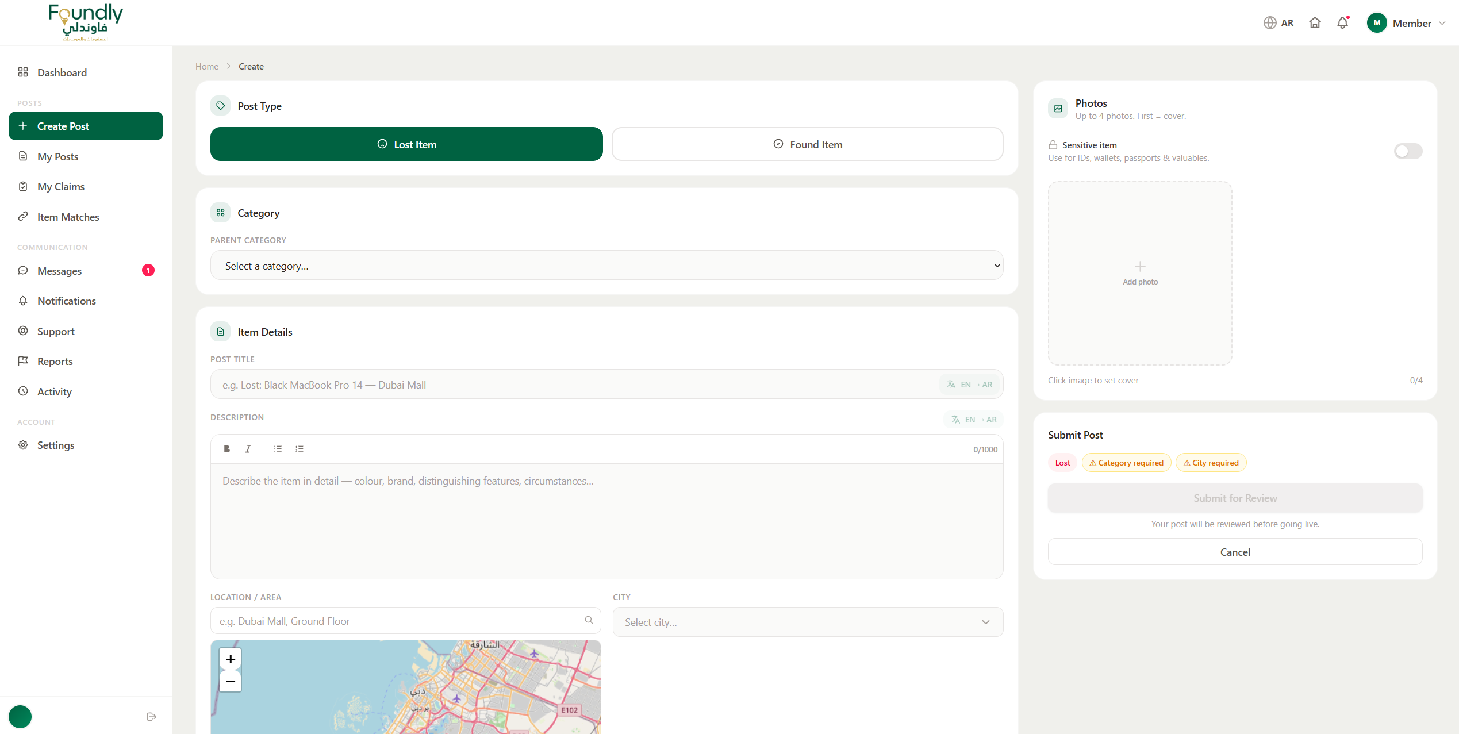Image resolution: width=1459 pixels, height=734 pixels.
Task: Open Dashboard from the sidebar
Action: 86,72
